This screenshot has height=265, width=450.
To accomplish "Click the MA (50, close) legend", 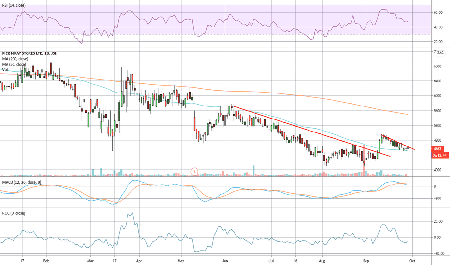I will click(x=14, y=65).
